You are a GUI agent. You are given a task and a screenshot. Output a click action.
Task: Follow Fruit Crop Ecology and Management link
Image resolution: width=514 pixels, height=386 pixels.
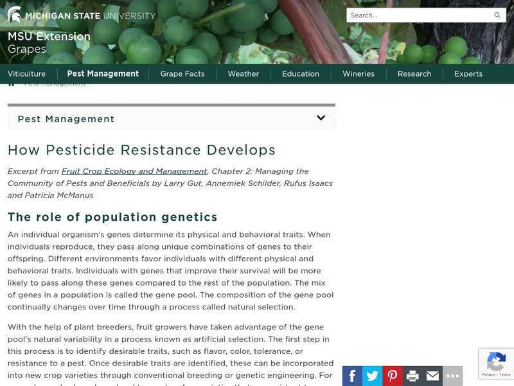tap(134, 171)
